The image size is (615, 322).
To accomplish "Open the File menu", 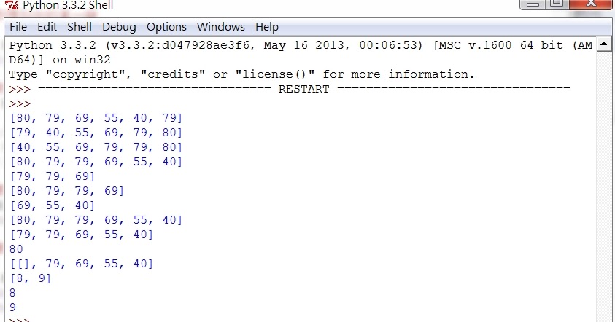I will (18, 27).
